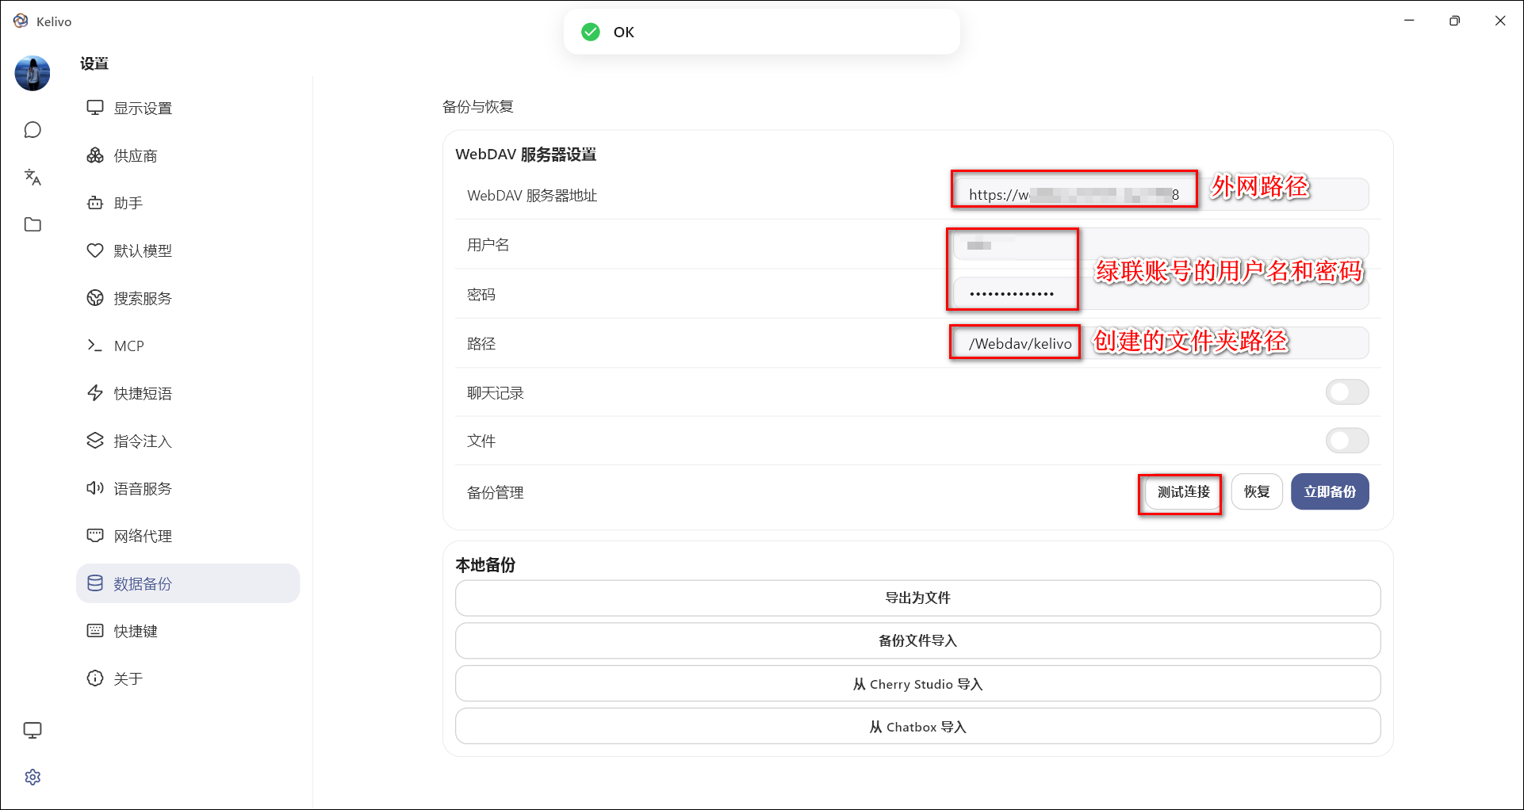Select 显示设置 in settings menu
This screenshot has height=810, width=1524.
tap(143, 109)
